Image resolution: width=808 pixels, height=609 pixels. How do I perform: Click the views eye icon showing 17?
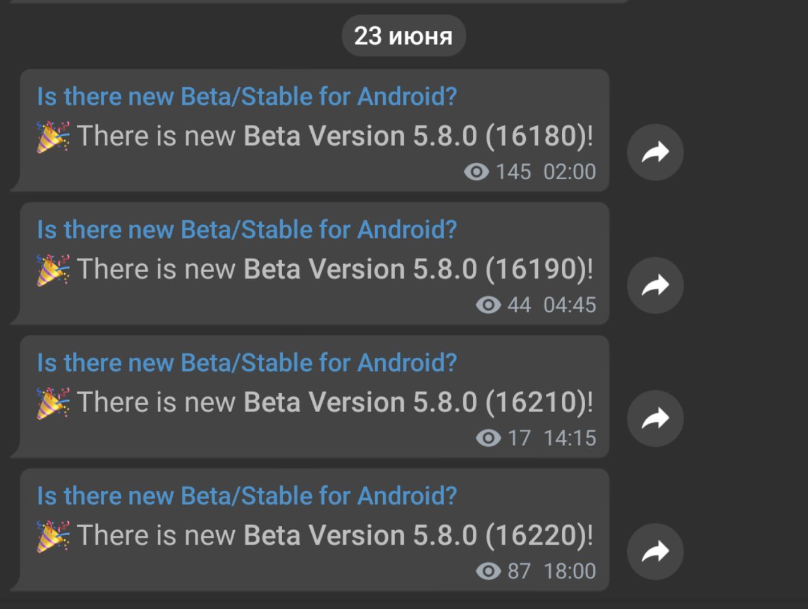point(488,438)
